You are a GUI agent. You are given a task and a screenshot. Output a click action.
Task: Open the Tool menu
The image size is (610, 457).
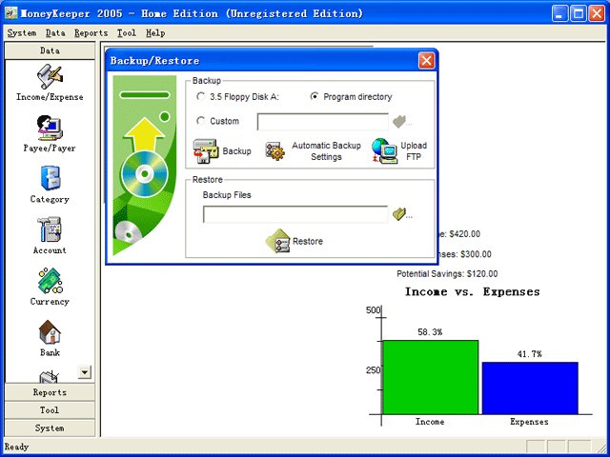(127, 33)
